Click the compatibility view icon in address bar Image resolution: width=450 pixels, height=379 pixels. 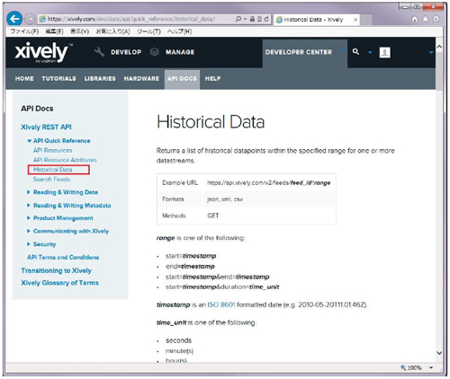(259, 19)
